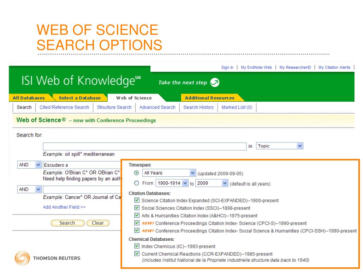Select the All Years timespan radio button
Image resolution: width=363 pixels, height=272 pixels.
click(x=136, y=173)
